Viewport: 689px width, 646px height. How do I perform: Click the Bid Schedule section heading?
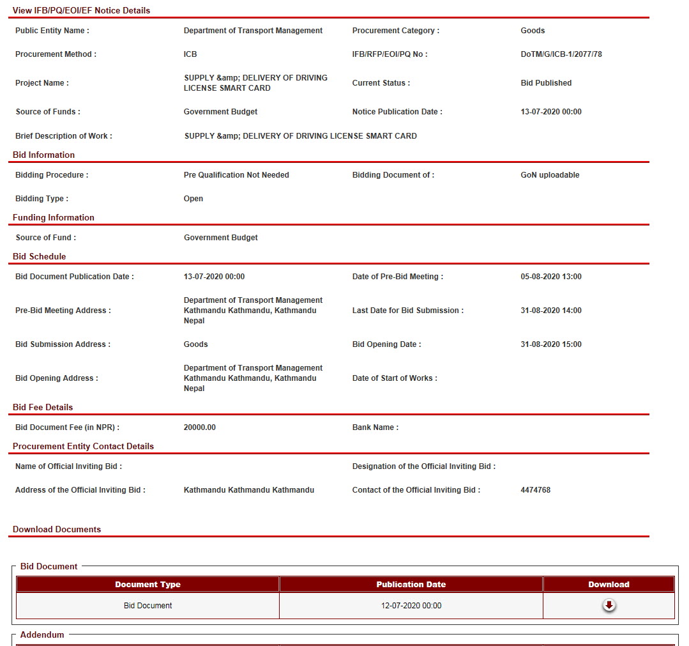[x=39, y=256]
